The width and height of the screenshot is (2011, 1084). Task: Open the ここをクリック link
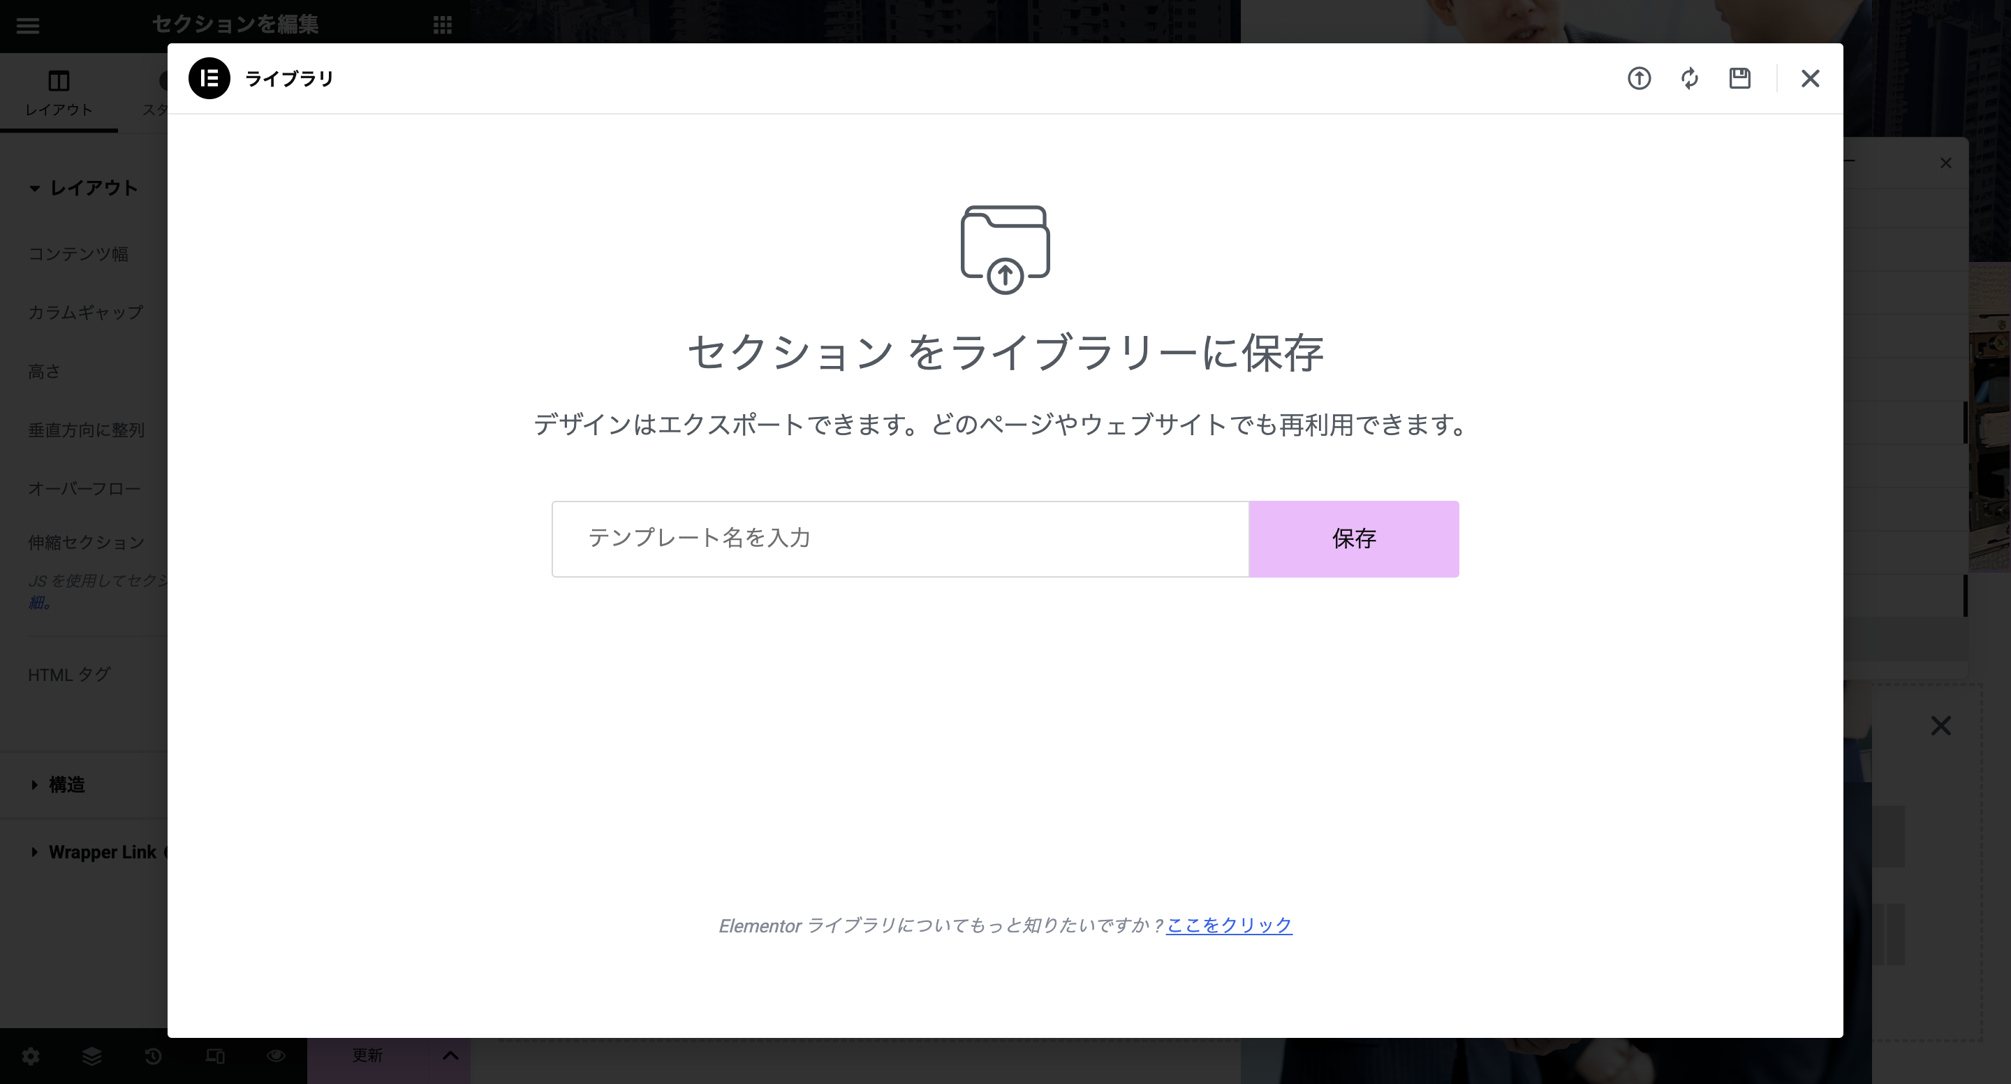click(x=1229, y=925)
